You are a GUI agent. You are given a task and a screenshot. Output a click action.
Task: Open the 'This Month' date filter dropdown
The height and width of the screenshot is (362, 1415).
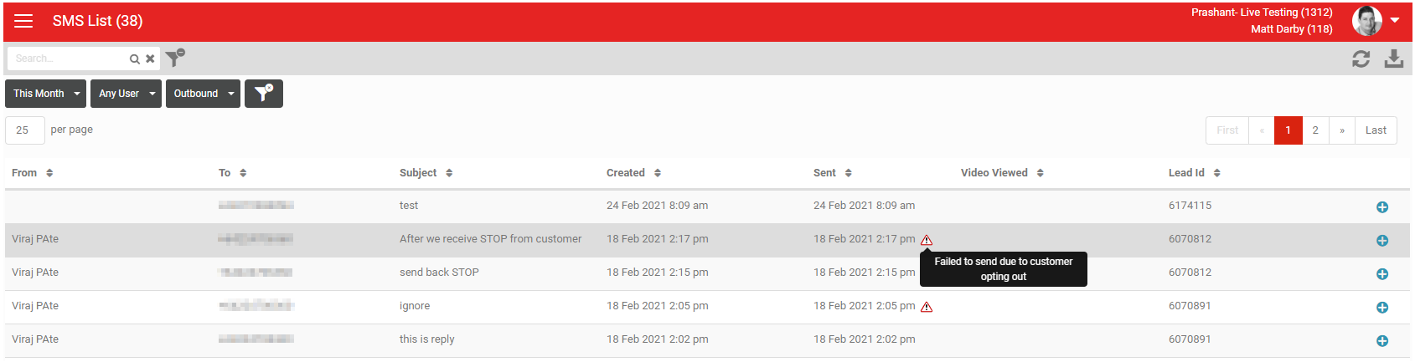click(45, 94)
